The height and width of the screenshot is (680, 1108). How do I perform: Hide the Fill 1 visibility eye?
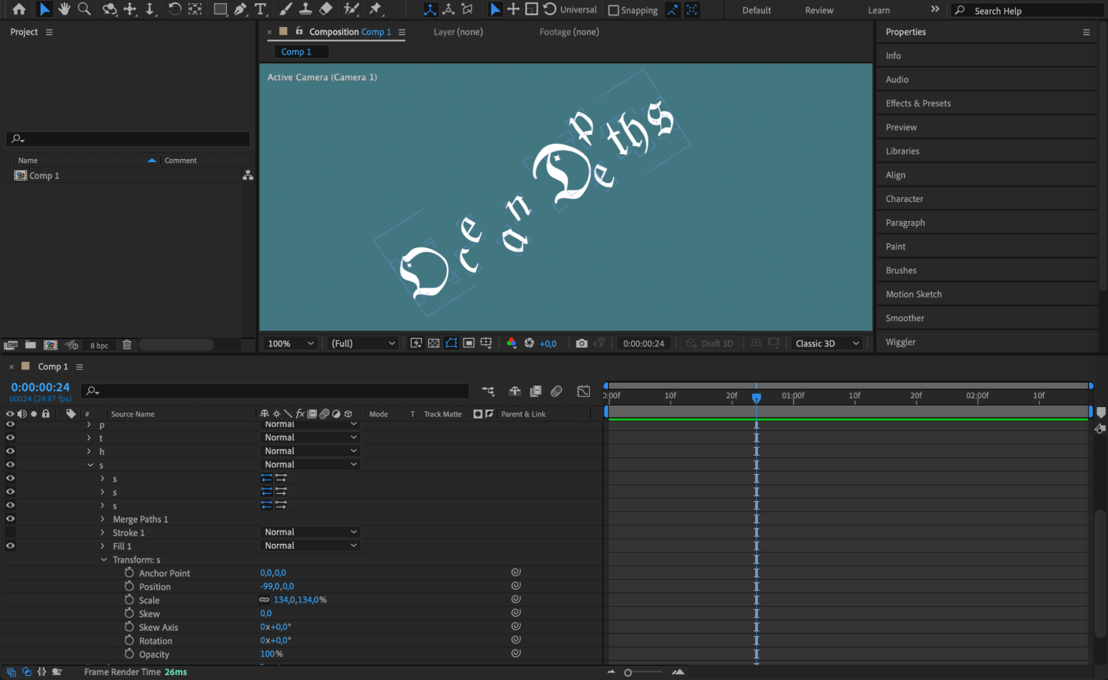[x=10, y=545]
